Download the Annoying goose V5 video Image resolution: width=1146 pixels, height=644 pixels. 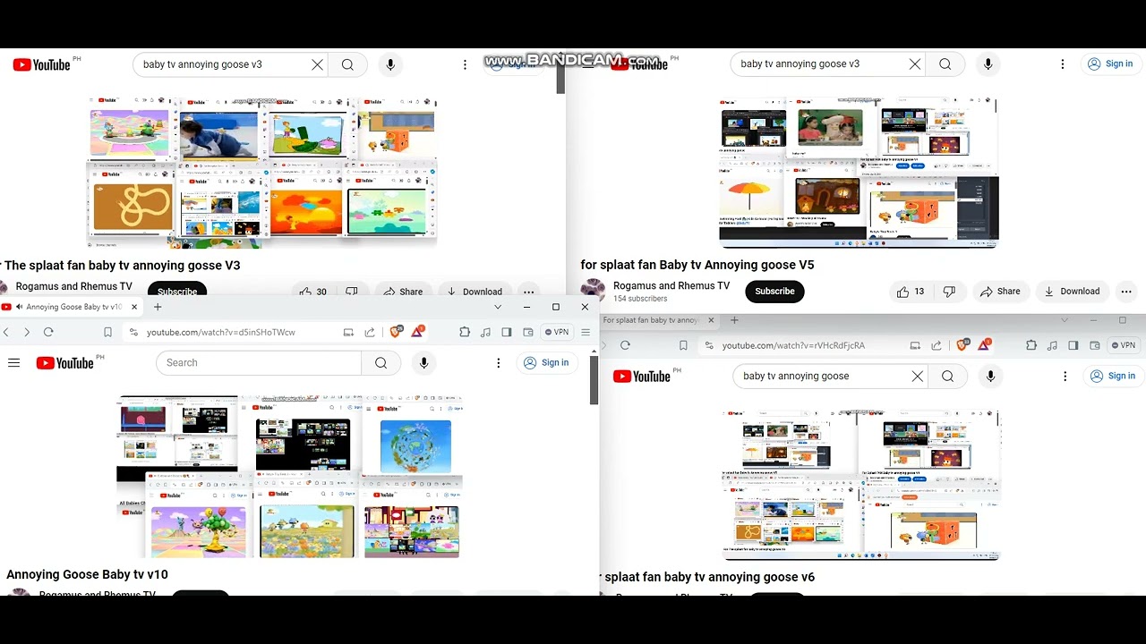pyautogui.click(x=1072, y=291)
